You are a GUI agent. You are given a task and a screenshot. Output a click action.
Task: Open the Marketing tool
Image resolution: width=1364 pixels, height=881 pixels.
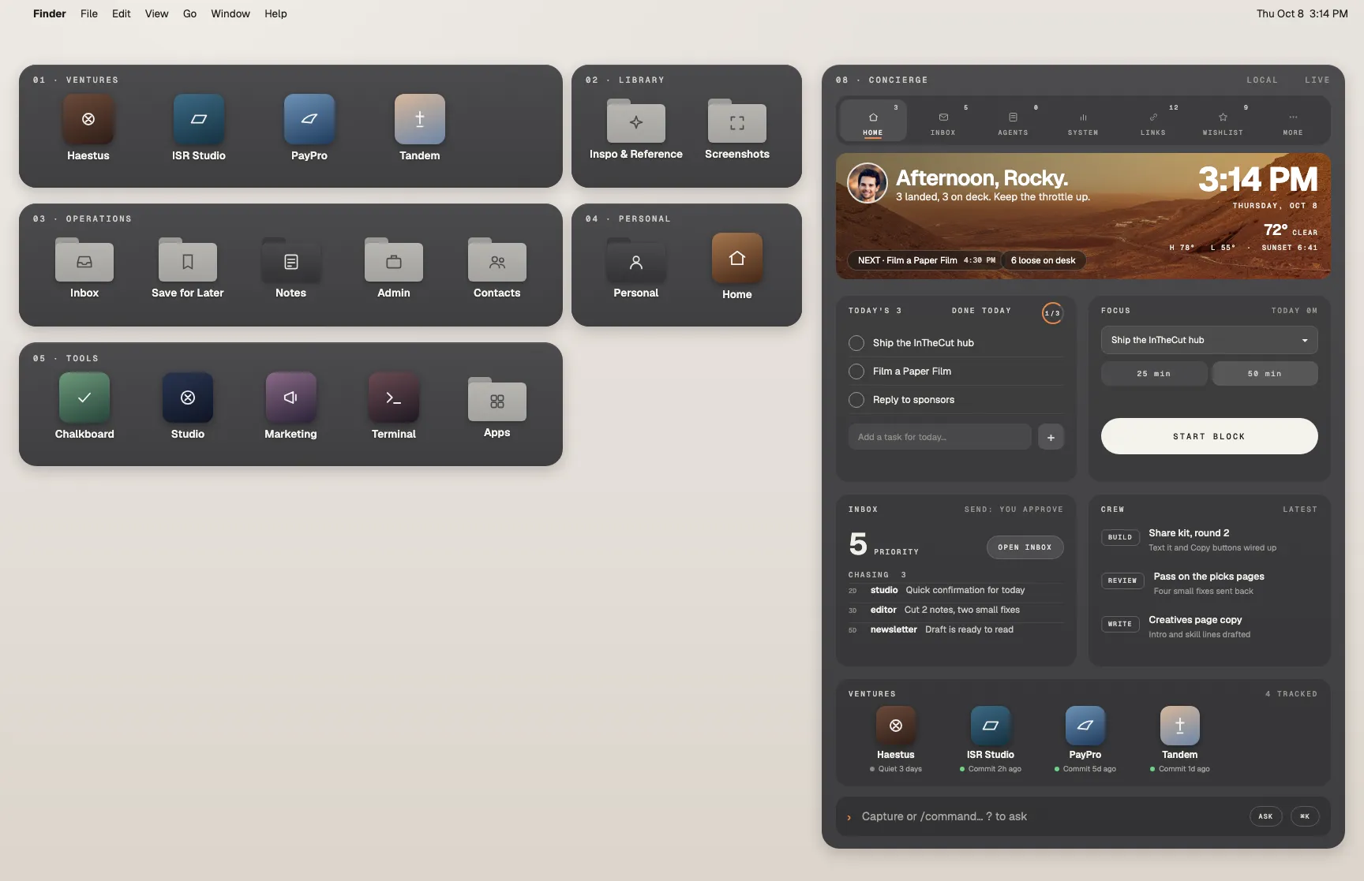[x=291, y=398]
